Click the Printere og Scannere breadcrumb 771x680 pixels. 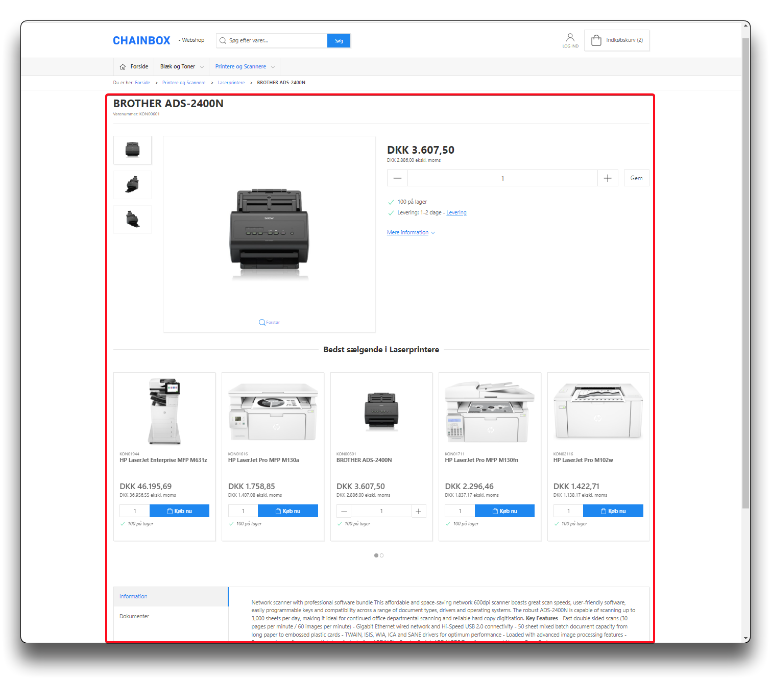click(184, 83)
